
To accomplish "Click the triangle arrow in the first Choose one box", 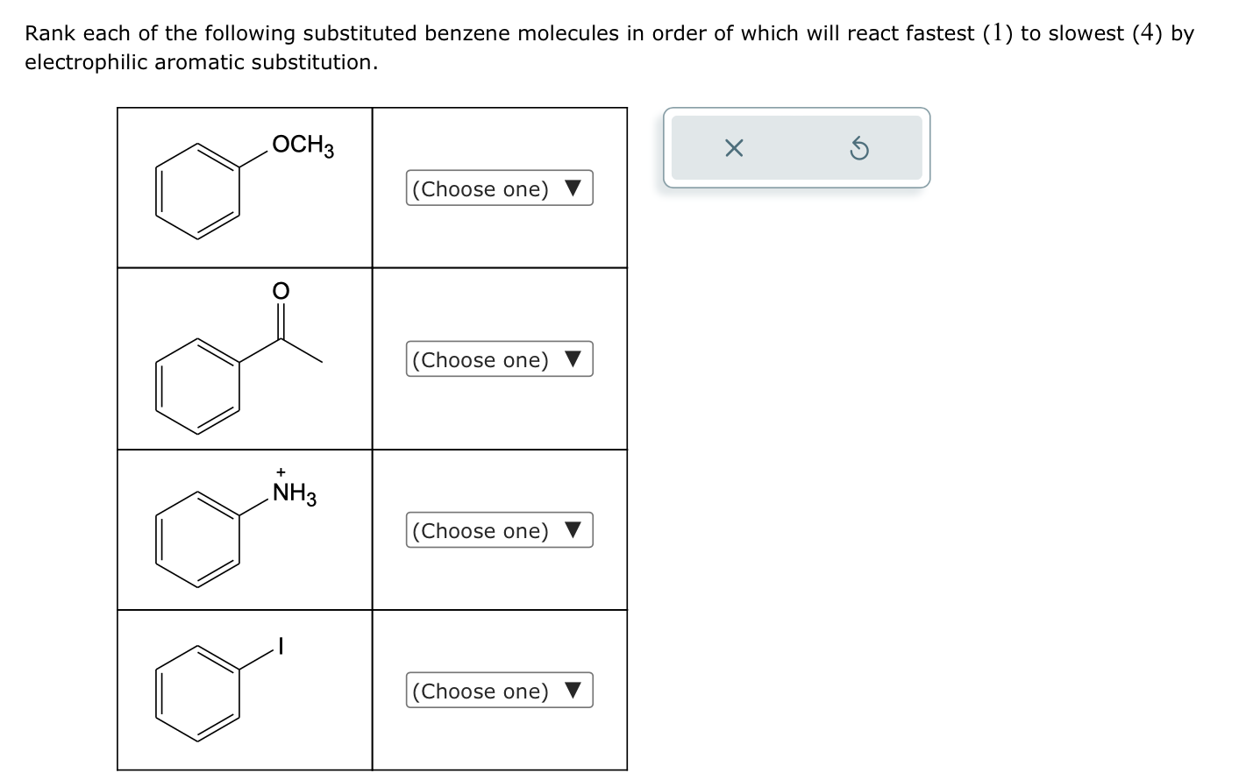I will click(574, 188).
